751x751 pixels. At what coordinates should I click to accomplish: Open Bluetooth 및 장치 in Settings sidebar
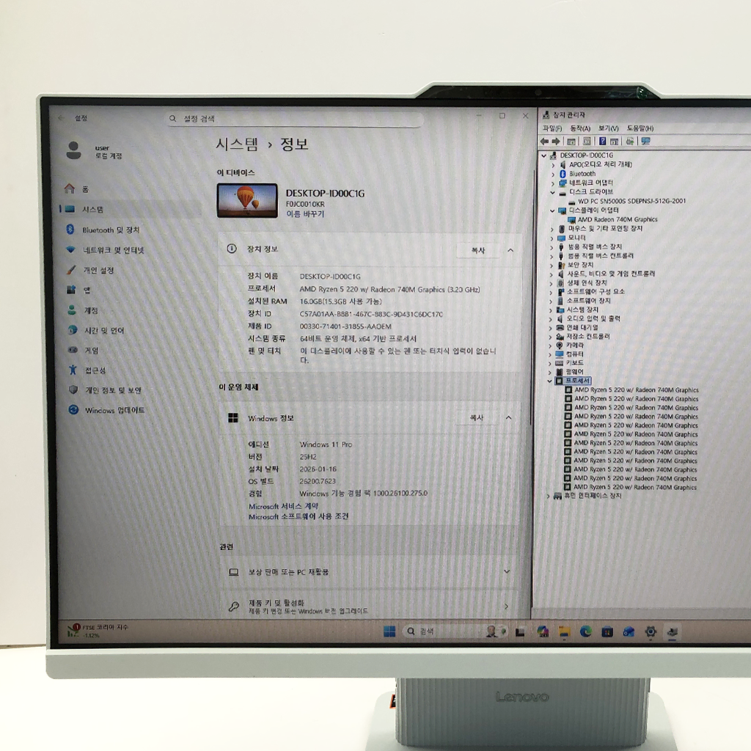point(103,230)
